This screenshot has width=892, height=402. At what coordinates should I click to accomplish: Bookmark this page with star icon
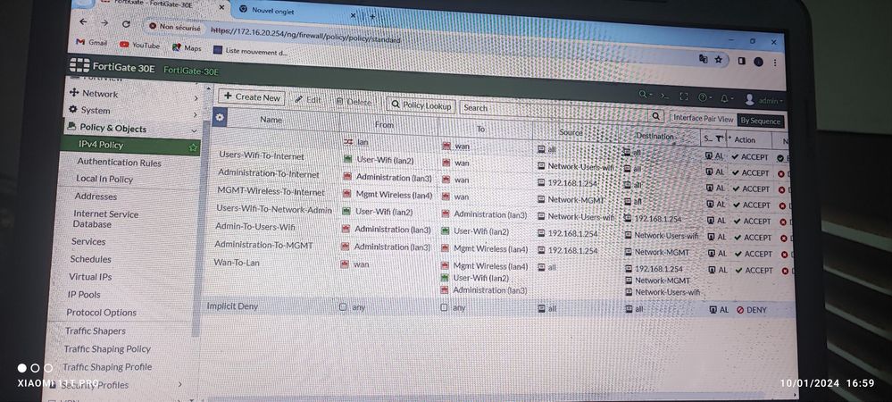pos(718,59)
